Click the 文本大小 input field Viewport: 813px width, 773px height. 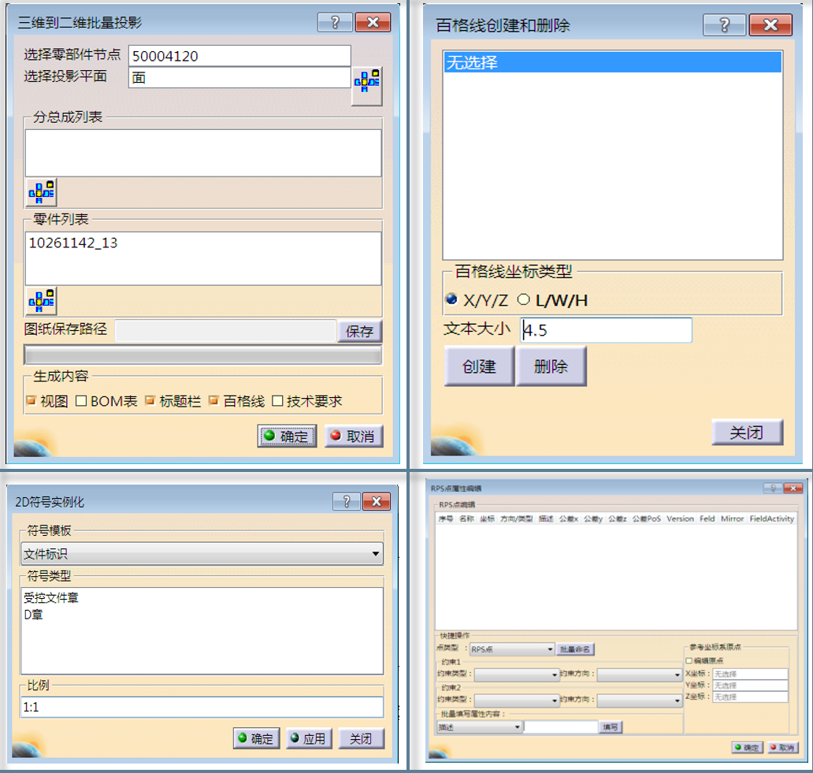pos(606,330)
